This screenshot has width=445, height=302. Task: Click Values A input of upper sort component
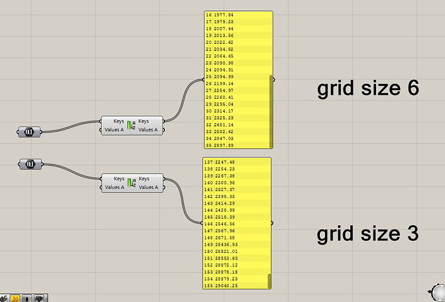click(101, 130)
